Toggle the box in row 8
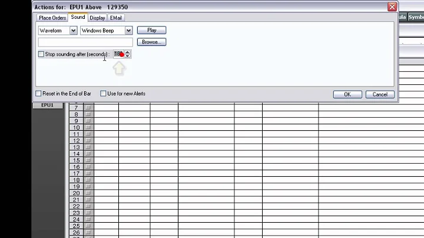424x238 pixels. coord(88,114)
